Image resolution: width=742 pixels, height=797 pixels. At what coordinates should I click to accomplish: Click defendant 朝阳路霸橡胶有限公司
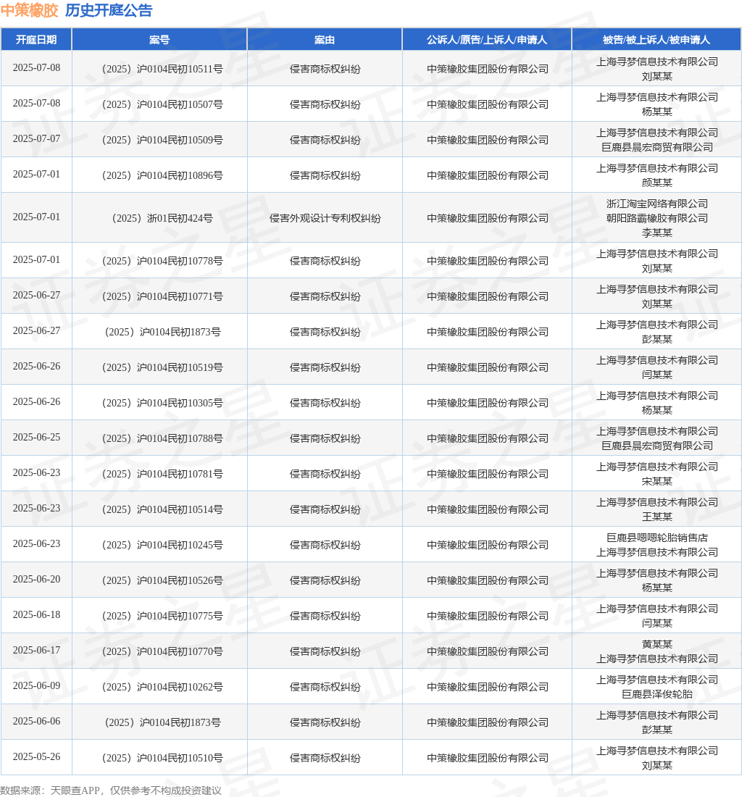[x=657, y=218]
